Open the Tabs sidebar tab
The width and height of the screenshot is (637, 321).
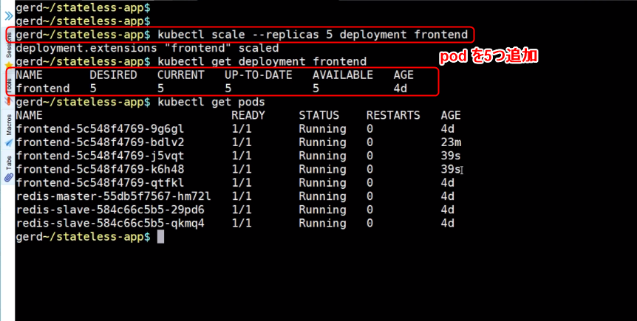point(9,168)
